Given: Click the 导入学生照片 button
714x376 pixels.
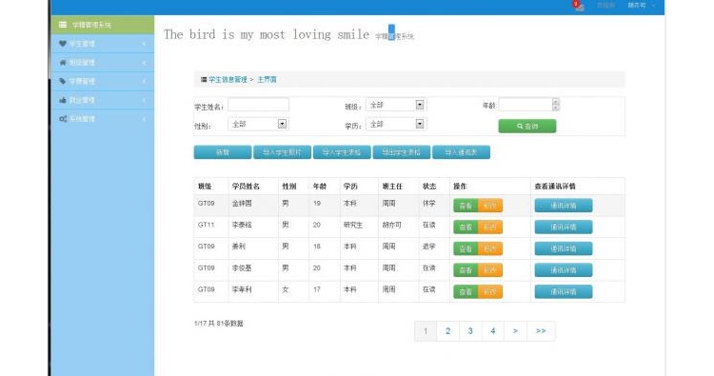Looking at the screenshot, I should coord(283,152).
